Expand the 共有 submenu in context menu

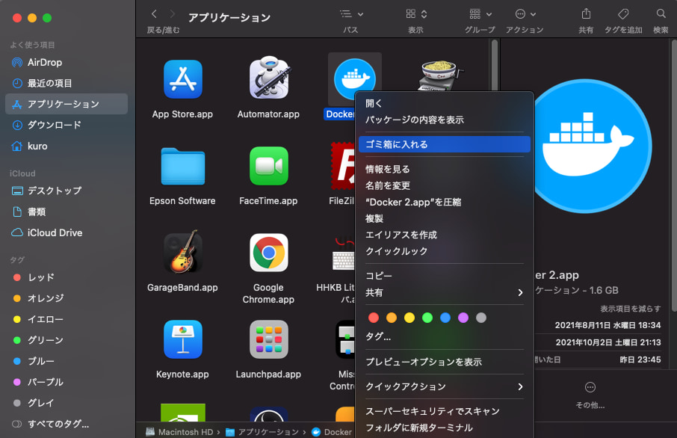point(445,292)
